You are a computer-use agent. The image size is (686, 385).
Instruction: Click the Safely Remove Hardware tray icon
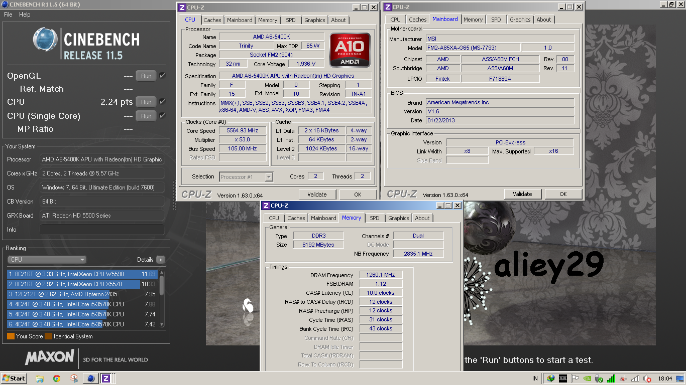600,378
